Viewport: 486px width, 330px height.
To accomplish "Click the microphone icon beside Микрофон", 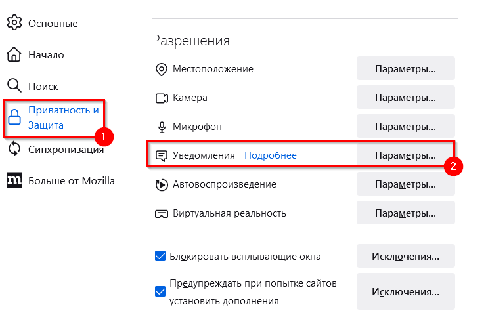I will (161, 127).
